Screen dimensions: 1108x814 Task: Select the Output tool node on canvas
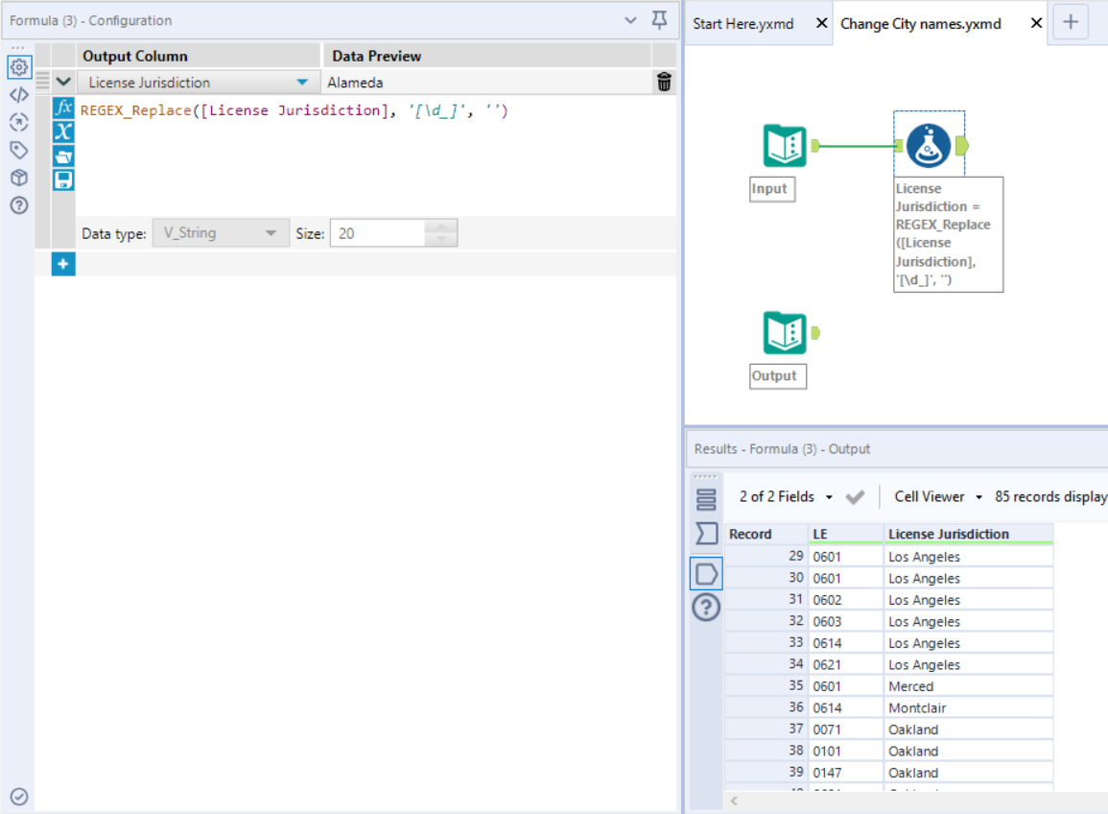tap(784, 333)
